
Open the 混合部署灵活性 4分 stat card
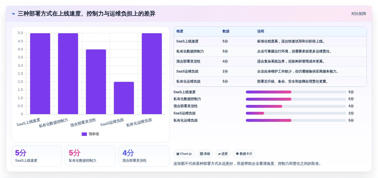coord(144,156)
